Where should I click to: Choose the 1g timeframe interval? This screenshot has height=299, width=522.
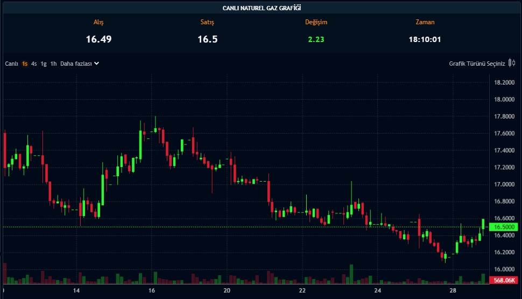pos(44,64)
